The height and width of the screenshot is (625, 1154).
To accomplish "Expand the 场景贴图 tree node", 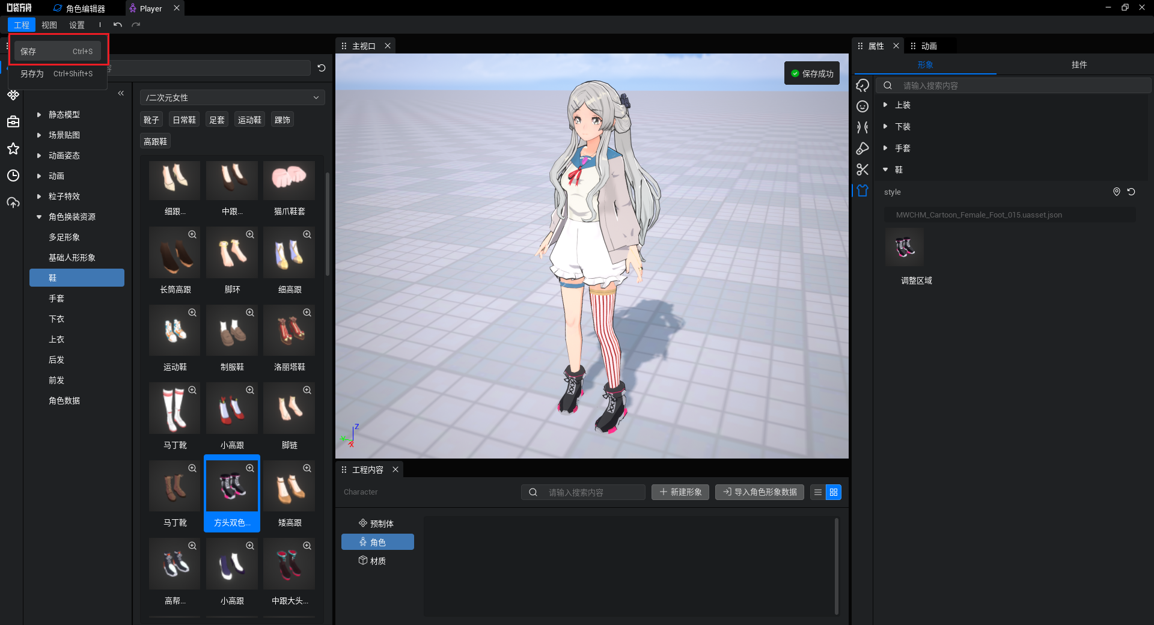I will [x=39, y=135].
